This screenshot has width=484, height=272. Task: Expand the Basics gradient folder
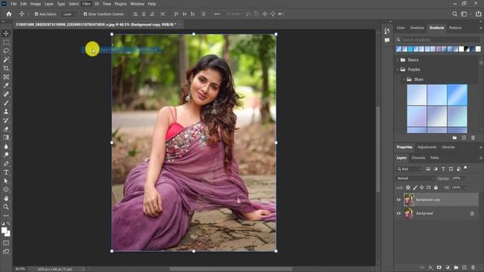tap(398, 60)
